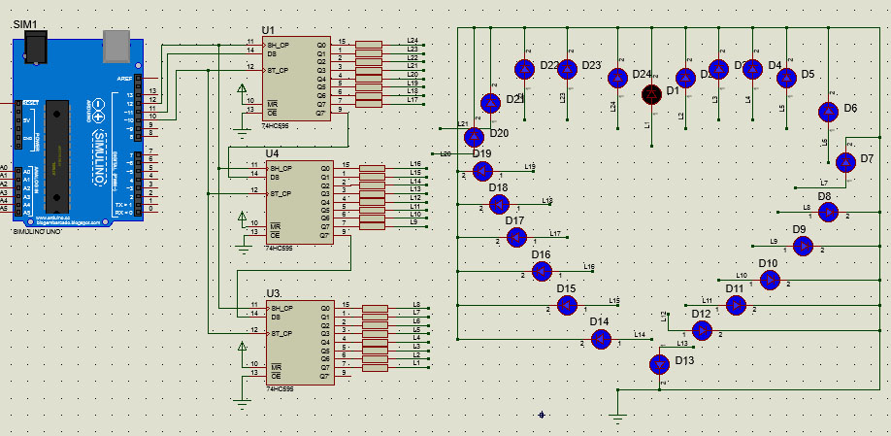Click the Arduino USB connector
Image resolution: width=891 pixels, height=436 pixels.
click(x=115, y=40)
